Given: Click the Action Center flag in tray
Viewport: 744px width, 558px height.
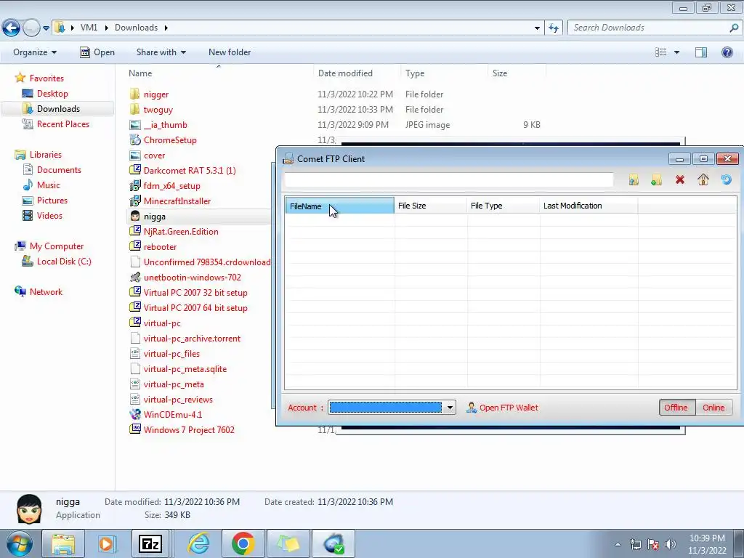Looking at the screenshot, I should coord(653,544).
